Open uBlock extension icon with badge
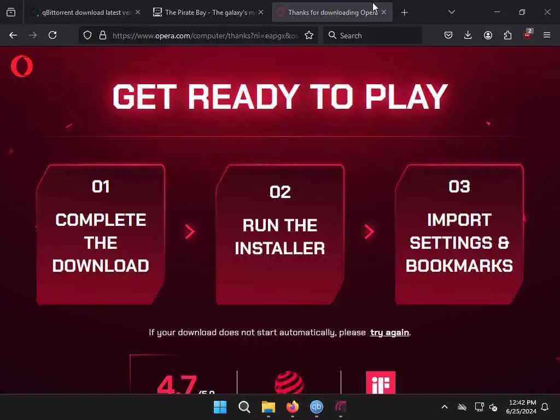This screenshot has height=420, width=560. click(x=528, y=34)
